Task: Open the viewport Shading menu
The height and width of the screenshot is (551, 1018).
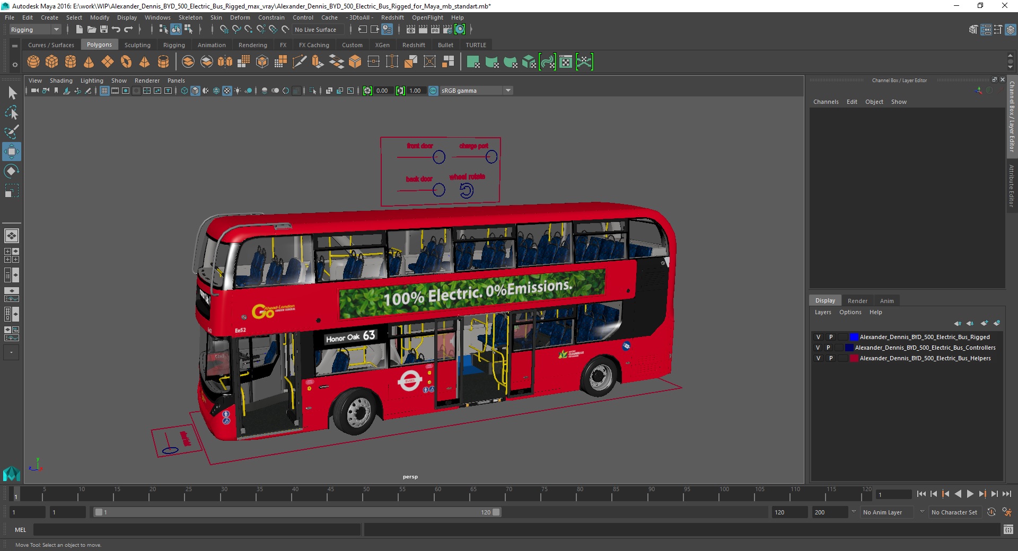Action: pos(61,81)
